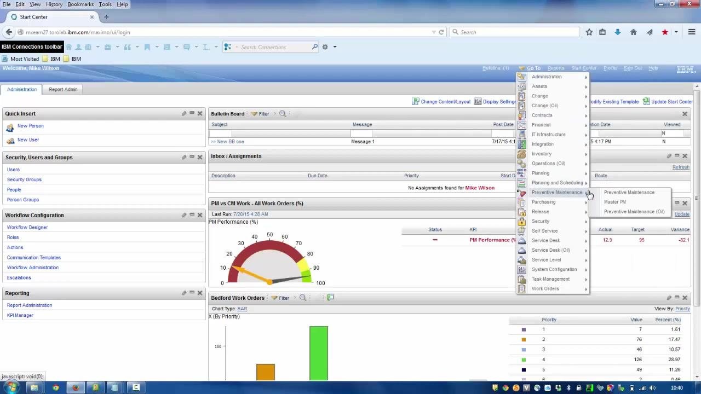Close the Bulletin Board portlet
Viewport: 701px width, 394px height.
point(685,114)
